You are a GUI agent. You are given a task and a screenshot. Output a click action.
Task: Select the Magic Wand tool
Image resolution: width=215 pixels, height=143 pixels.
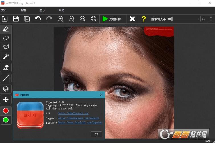(x=6, y=56)
